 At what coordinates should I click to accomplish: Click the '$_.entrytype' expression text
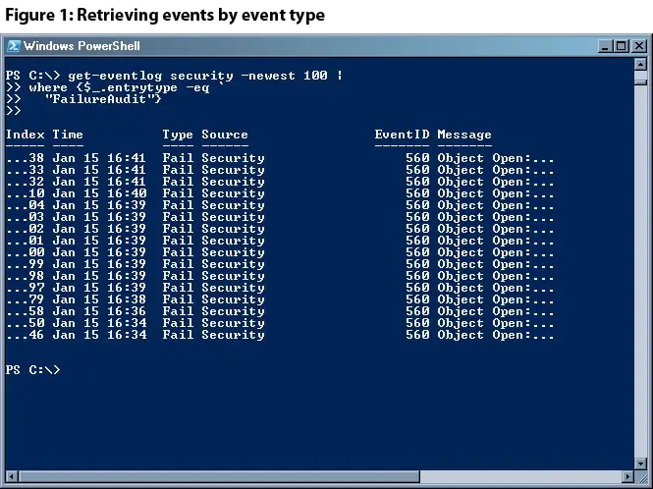pyautogui.click(x=131, y=87)
